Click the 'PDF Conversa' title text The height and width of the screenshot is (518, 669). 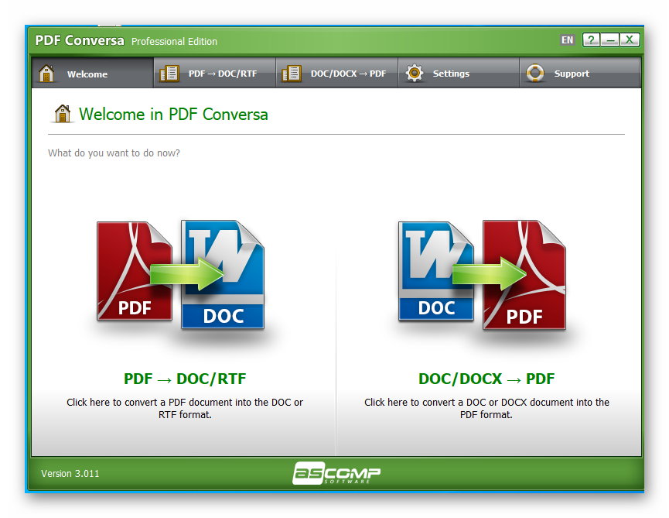point(80,40)
